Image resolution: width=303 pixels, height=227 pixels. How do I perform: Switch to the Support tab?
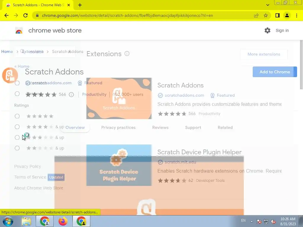[193, 127]
